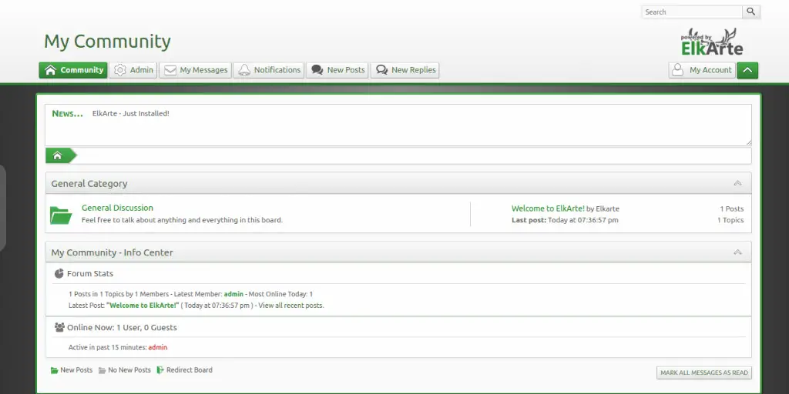
Task: Click the Forum Stats pie chart icon
Action: coord(59,273)
